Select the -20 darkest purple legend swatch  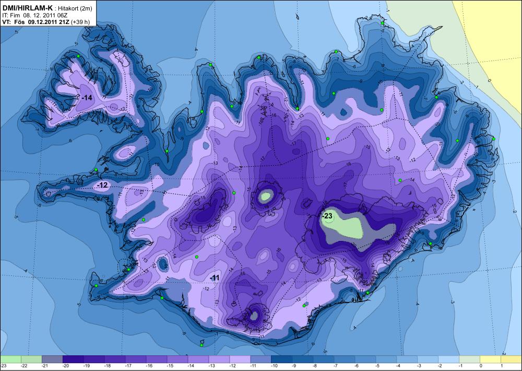point(73,360)
